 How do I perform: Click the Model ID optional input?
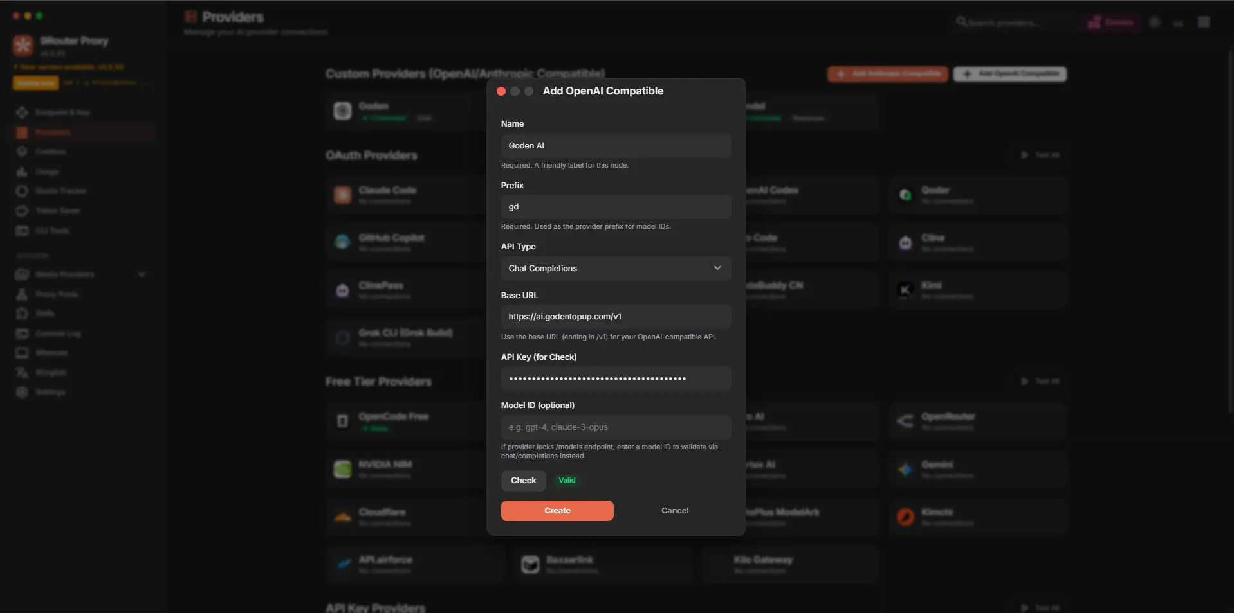pos(616,427)
